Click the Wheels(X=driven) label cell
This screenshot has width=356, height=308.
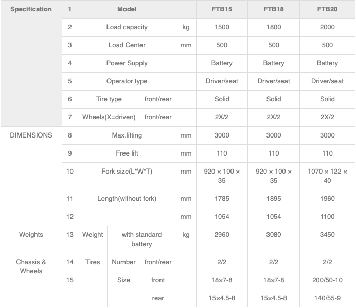pos(109,117)
